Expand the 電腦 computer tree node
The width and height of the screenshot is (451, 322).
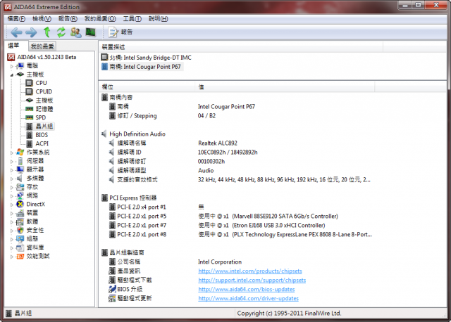click(x=11, y=65)
